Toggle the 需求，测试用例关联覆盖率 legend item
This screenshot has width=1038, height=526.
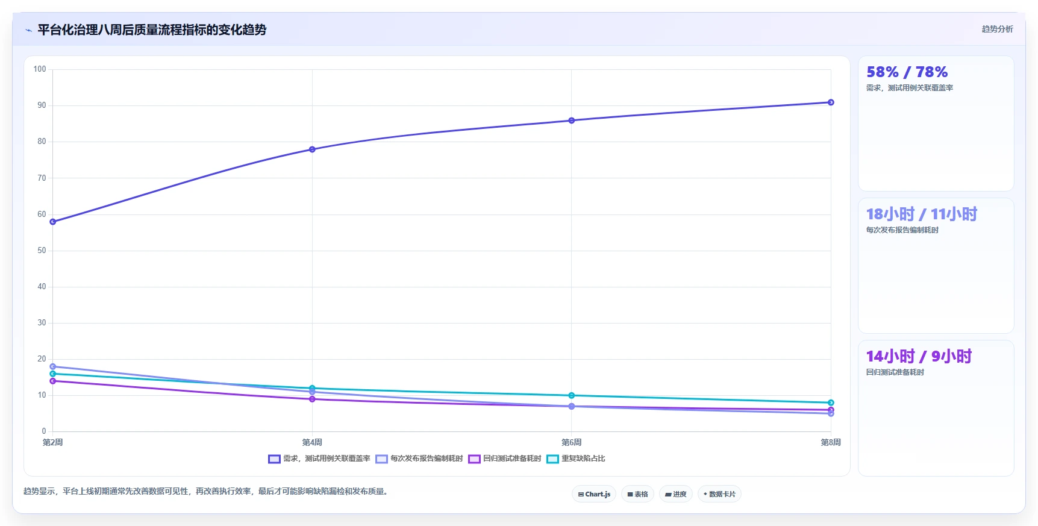click(319, 459)
